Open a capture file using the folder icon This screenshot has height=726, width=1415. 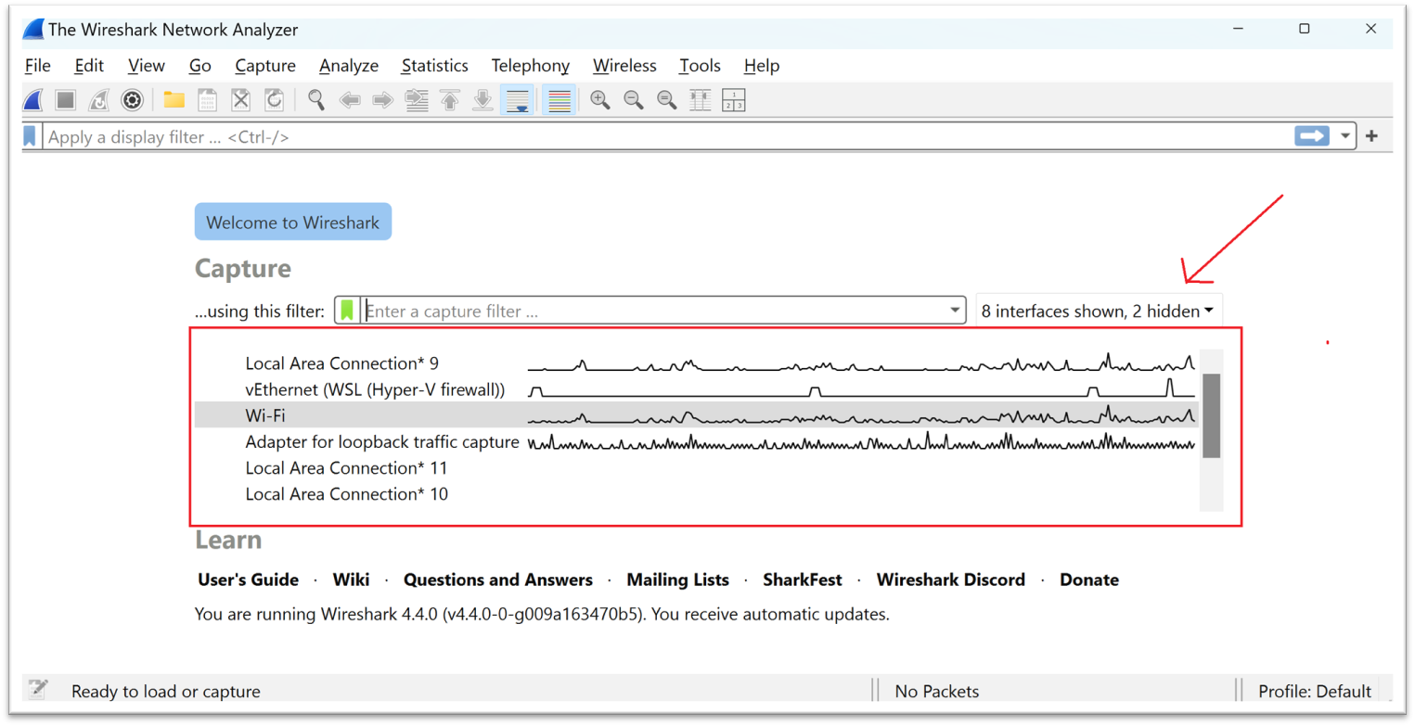pos(174,99)
